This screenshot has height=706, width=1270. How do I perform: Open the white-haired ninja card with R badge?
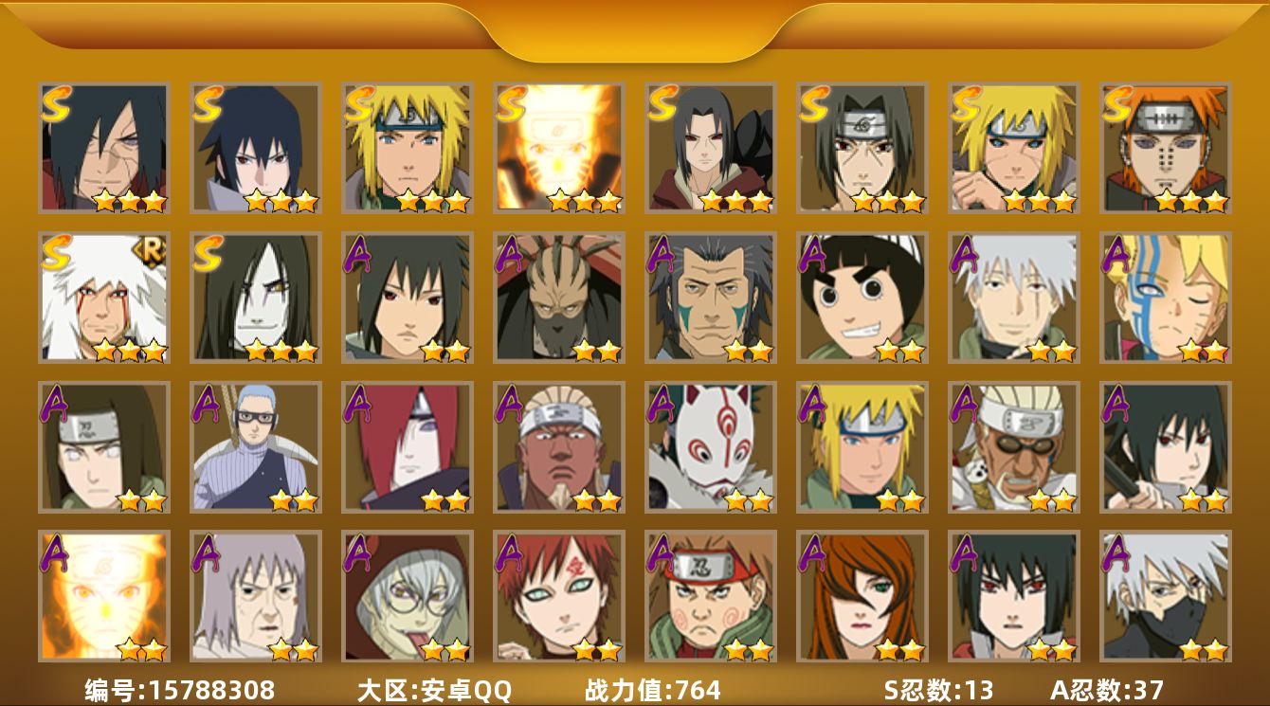point(104,298)
